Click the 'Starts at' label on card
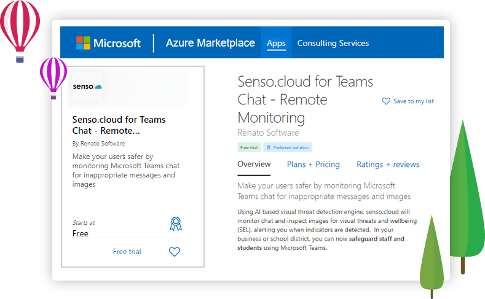485x299 pixels. 84,223
